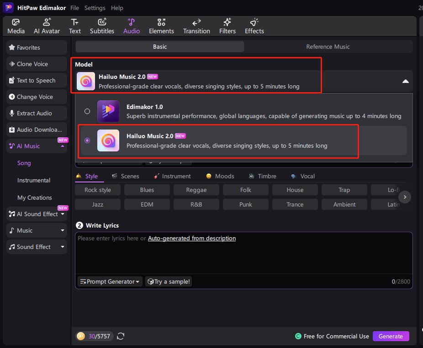
Task: Click the refresh credits icon
Action: tap(121, 336)
